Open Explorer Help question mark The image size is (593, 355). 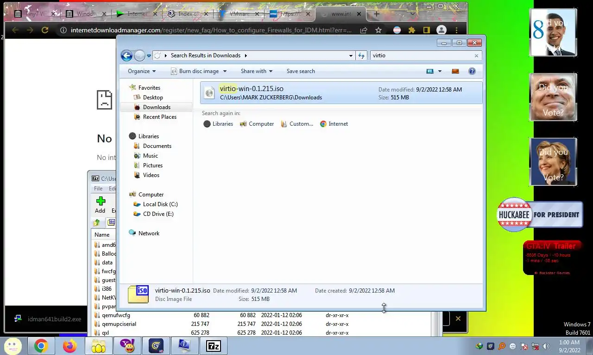[x=472, y=71]
